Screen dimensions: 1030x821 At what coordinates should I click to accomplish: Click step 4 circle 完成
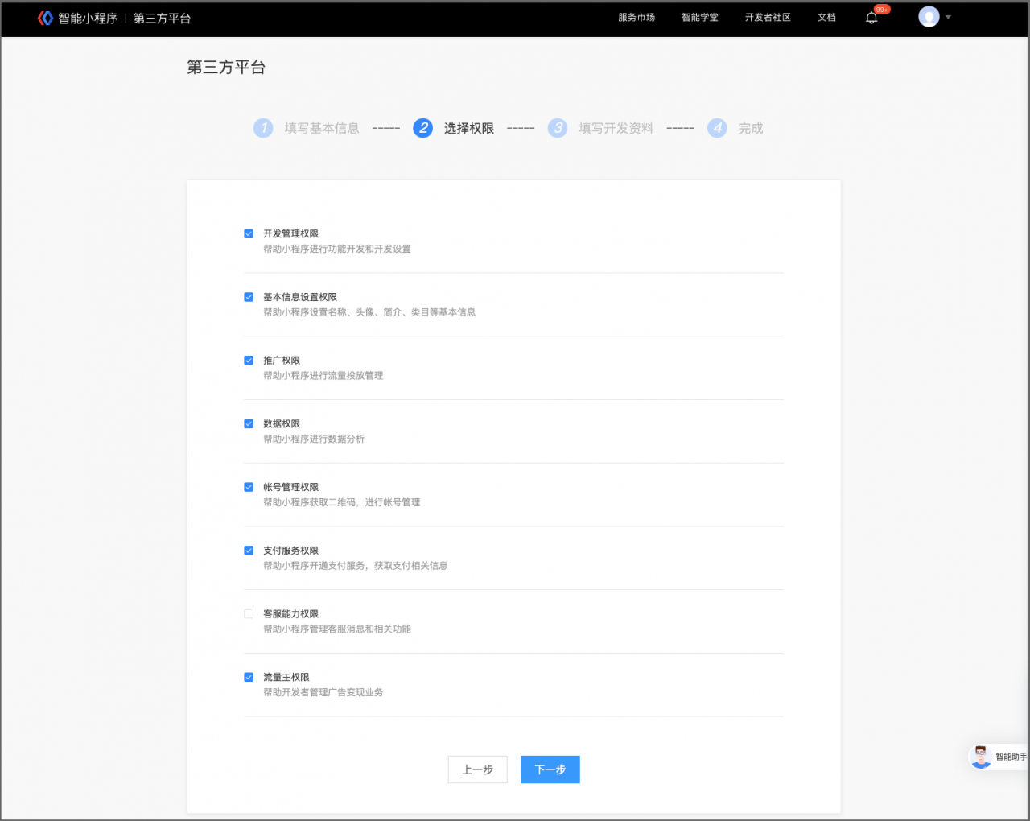(x=717, y=128)
